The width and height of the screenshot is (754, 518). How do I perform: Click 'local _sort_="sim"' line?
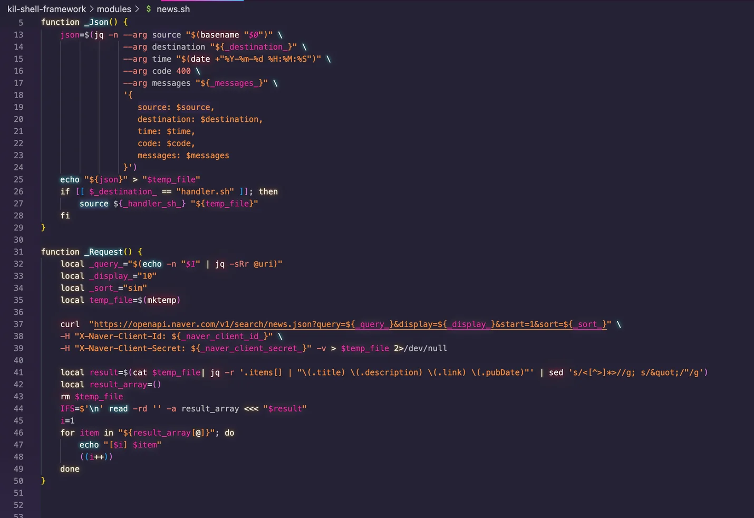pos(103,288)
